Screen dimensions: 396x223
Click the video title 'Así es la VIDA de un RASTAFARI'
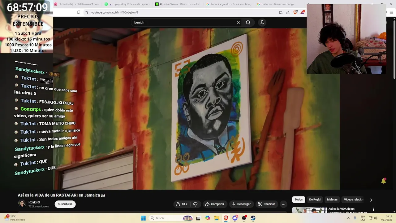62,195
